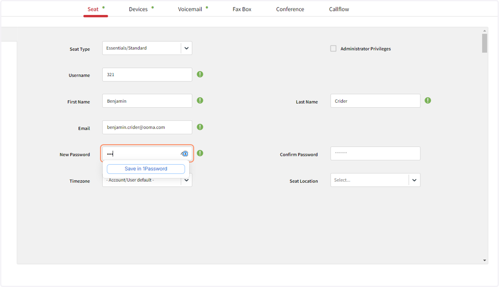The image size is (499, 287).
Task: Click the Username input field
Action: [x=147, y=74]
